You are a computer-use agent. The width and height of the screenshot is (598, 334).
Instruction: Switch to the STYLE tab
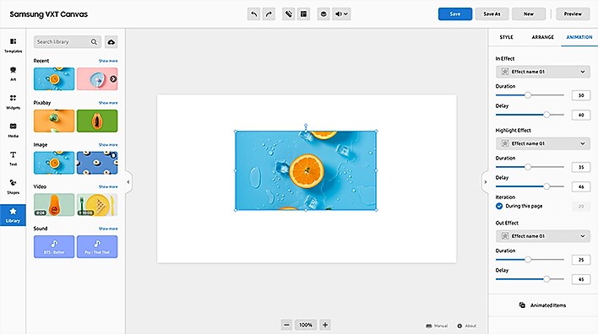(x=506, y=37)
